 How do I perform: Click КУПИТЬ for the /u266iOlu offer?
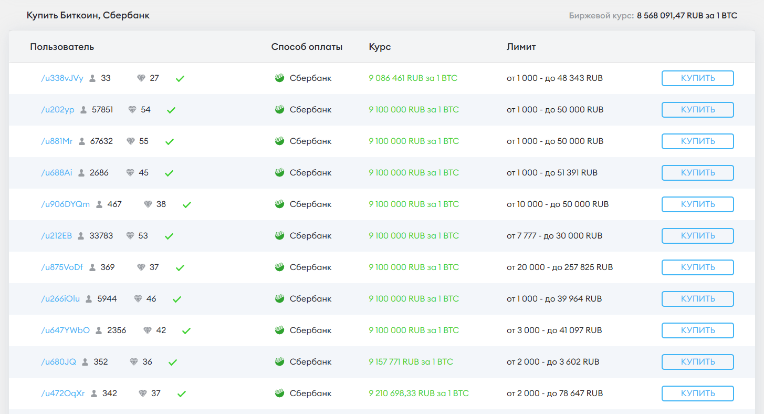[697, 299]
